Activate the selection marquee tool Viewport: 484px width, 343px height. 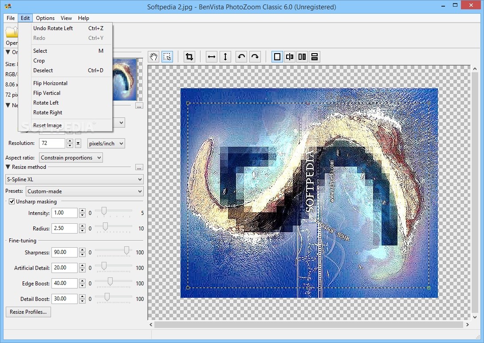tap(167, 57)
